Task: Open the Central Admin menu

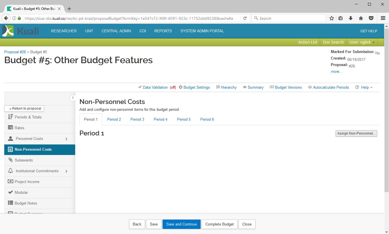Action: pos(116,31)
